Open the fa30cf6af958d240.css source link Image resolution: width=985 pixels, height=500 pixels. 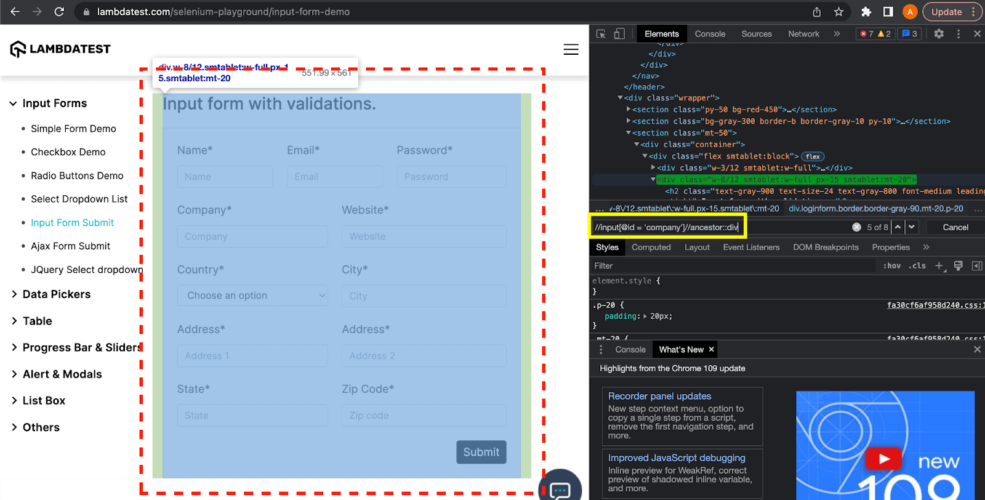[x=935, y=305]
